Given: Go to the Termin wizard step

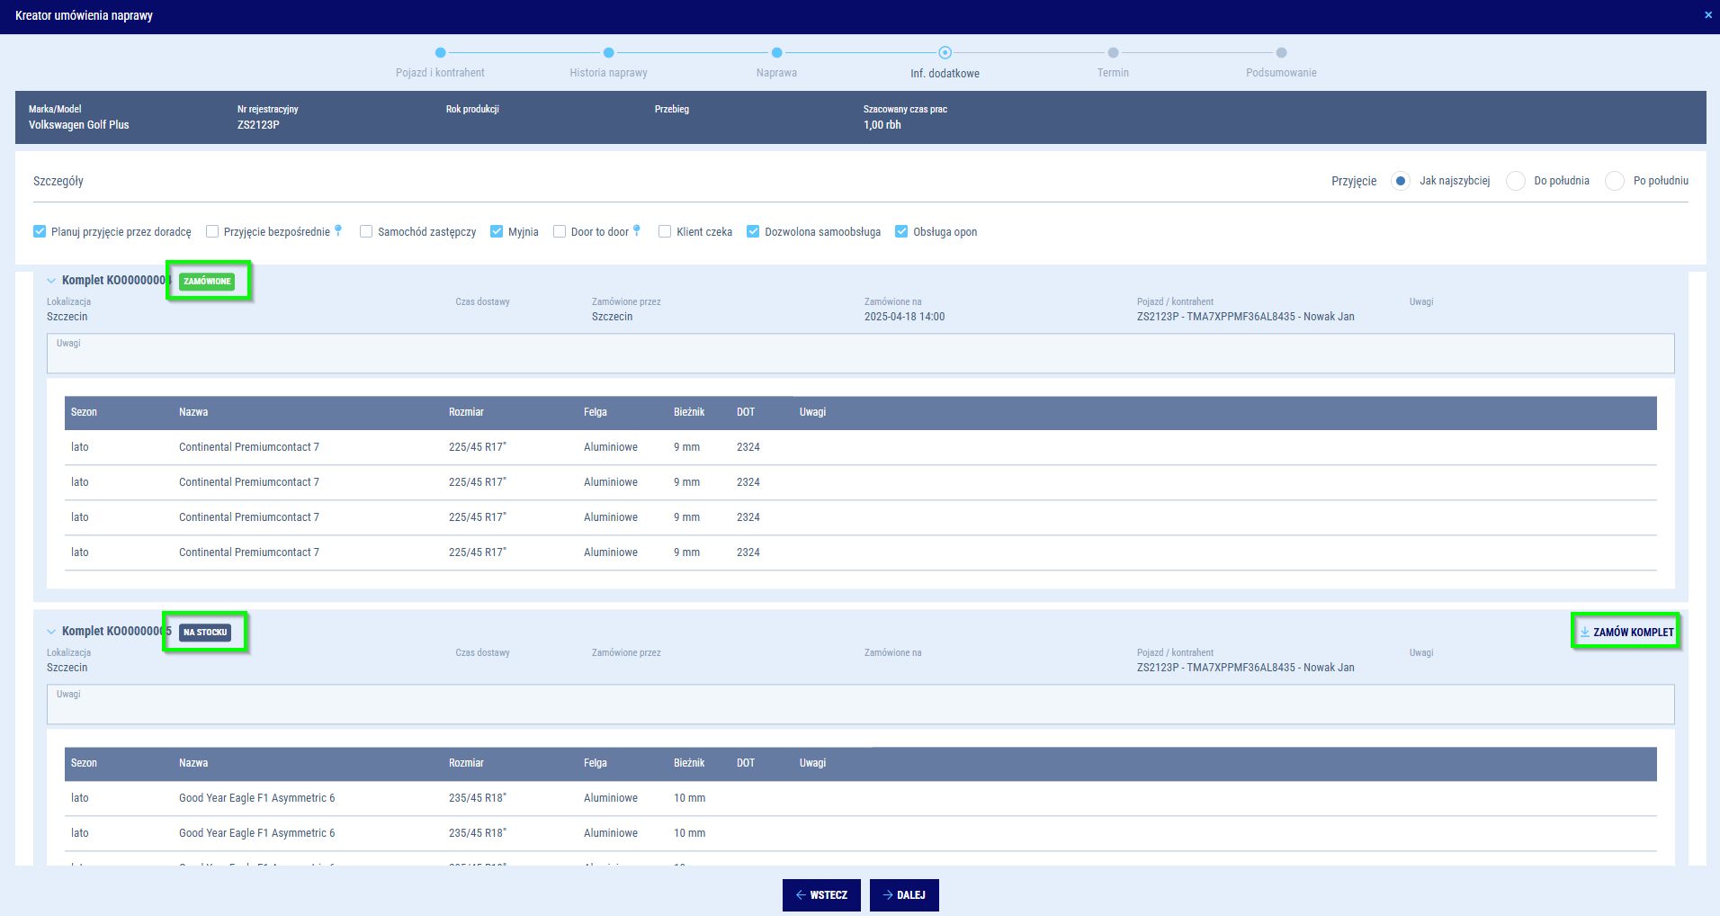Looking at the screenshot, I should coord(1113,53).
